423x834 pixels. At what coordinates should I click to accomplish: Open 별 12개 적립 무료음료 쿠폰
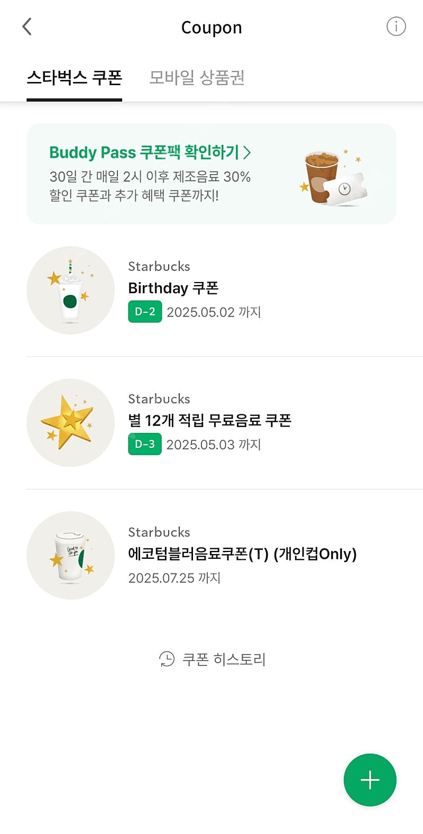coord(209,420)
